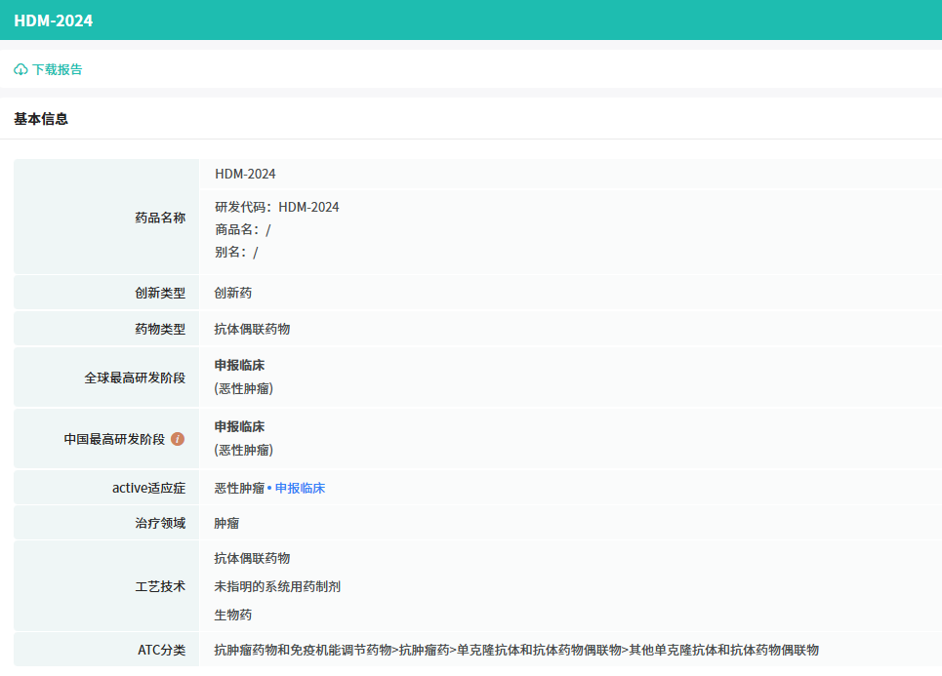Click the 全球最高研发阶段 label
942x676 pixels.
tap(135, 377)
